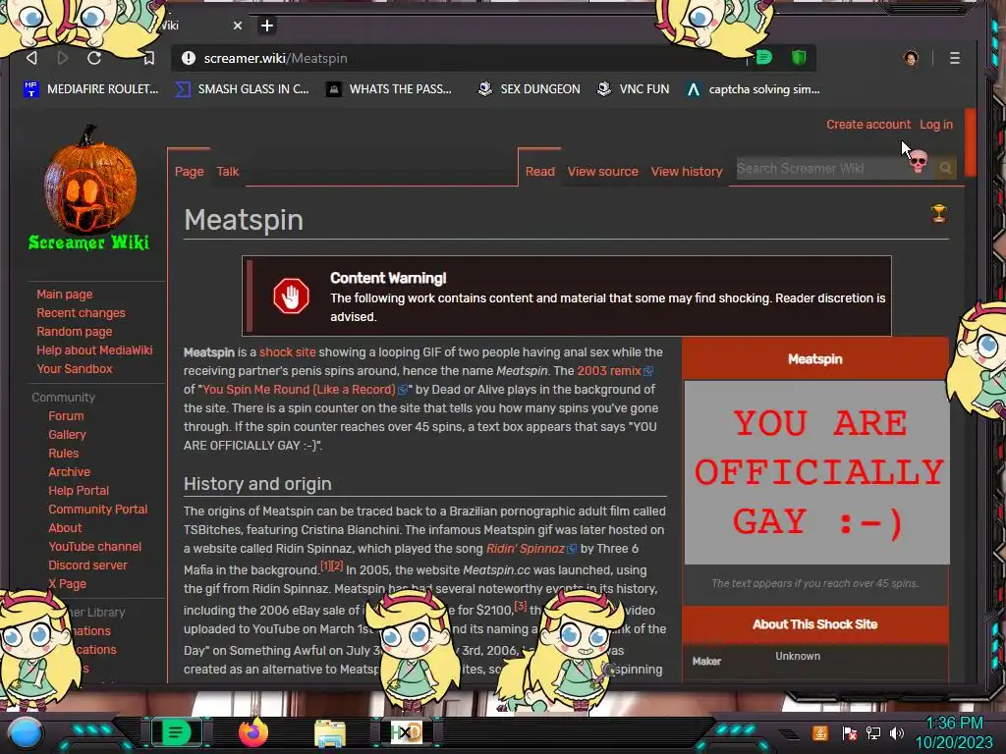This screenshot has height=754, width=1006.
Task: Open Help about MediaWiki link
Action: pos(94,350)
